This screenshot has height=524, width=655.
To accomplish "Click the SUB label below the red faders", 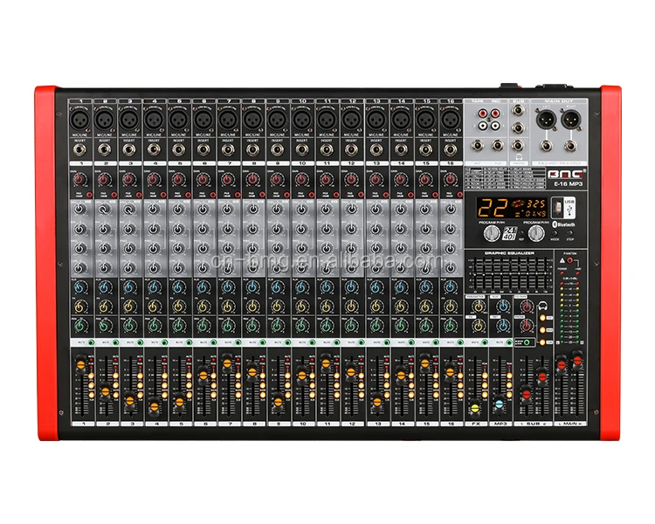I will (533, 424).
